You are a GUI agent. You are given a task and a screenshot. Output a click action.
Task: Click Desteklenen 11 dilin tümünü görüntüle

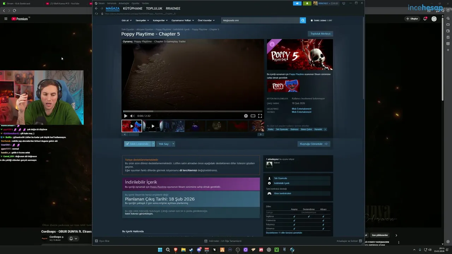pyautogui.click(x=284, y=233)
